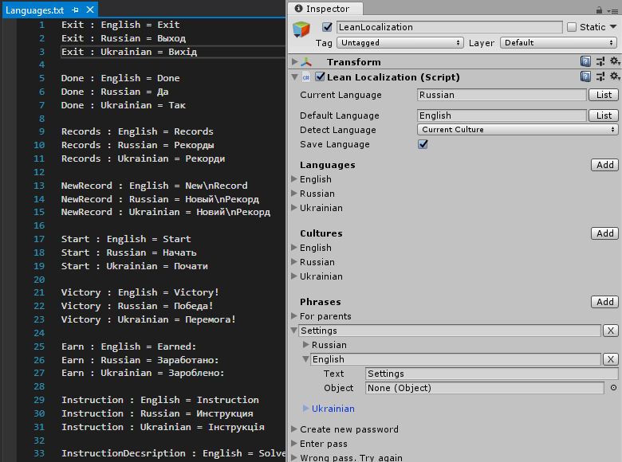Toggle the LeanLocalization active checkbox
The width and height of the screenshot is (622, 462).
tap(327, 27)
